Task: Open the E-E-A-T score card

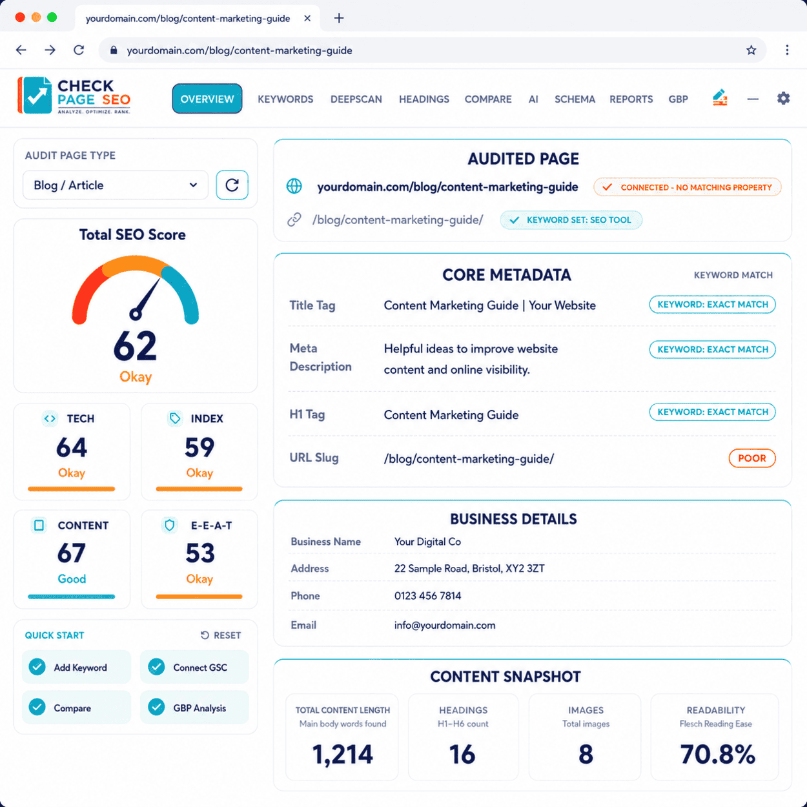Action: pos(199,559)
